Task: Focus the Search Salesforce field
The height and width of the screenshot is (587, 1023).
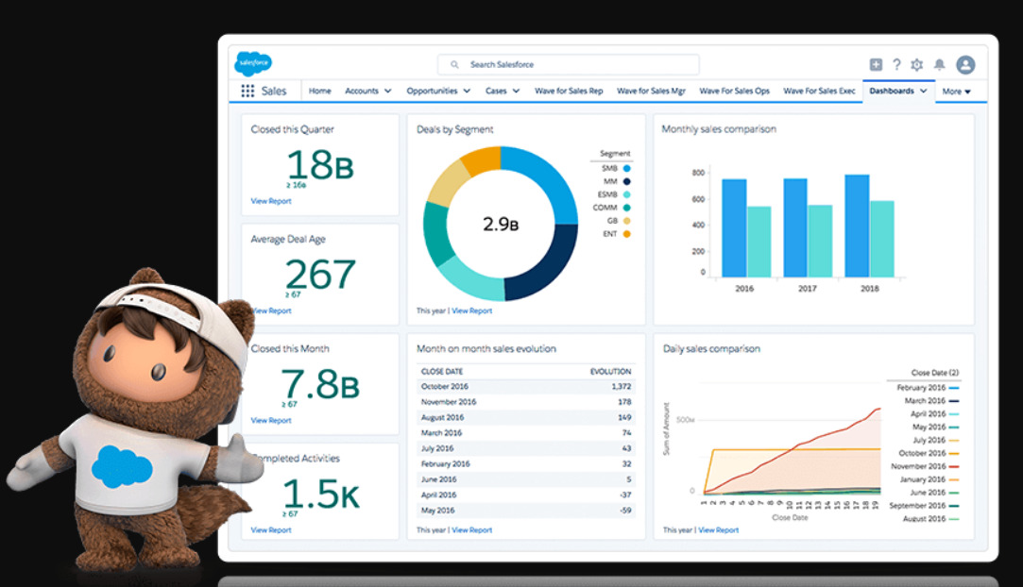Action: tap(569, 64)
